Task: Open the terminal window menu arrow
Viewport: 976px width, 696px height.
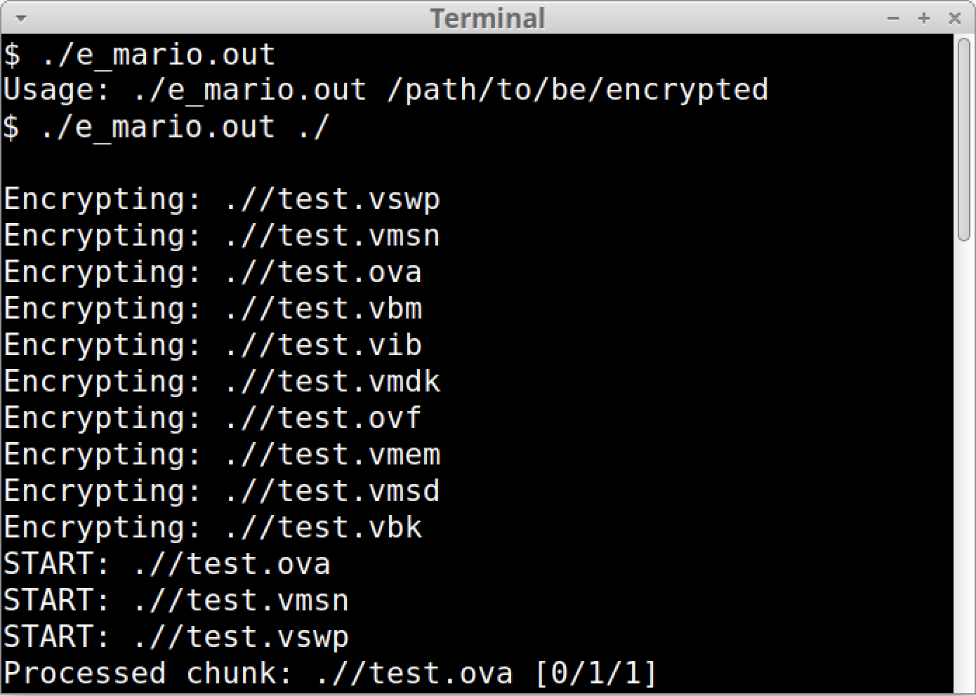Action: [21, 18]
